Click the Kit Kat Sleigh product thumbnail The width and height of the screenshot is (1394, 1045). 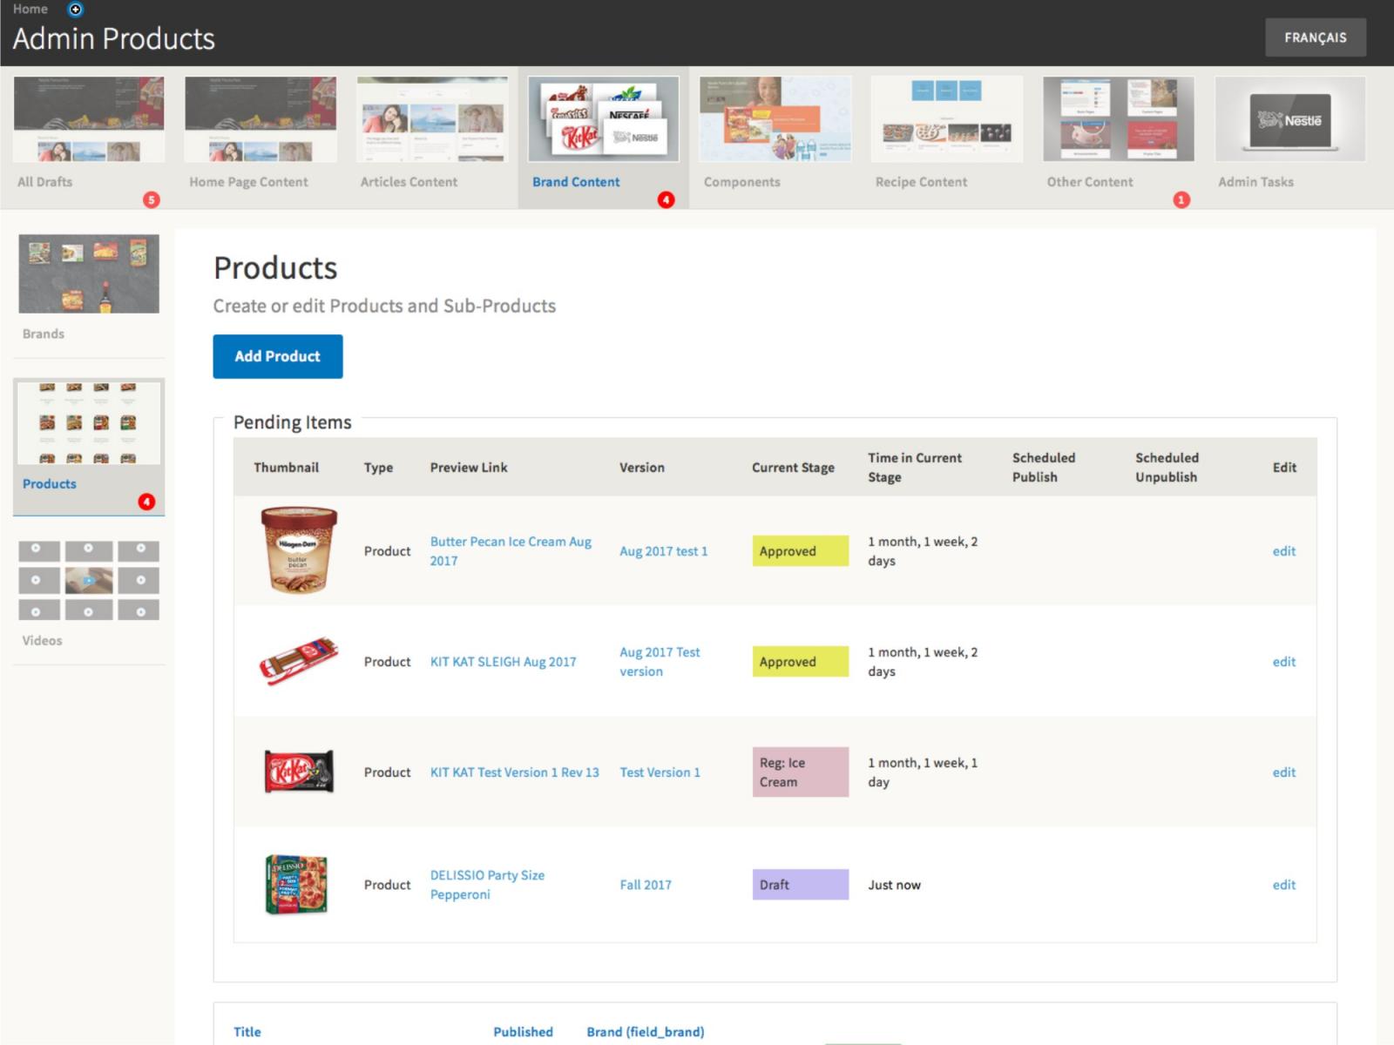tap(299, 661)
